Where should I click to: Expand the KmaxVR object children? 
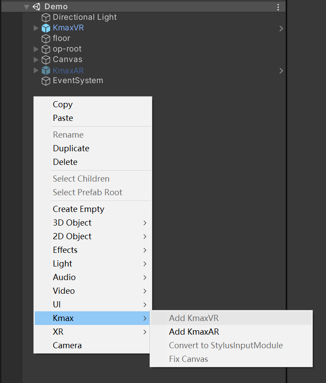pyautogui.click(x=36, y=28)
